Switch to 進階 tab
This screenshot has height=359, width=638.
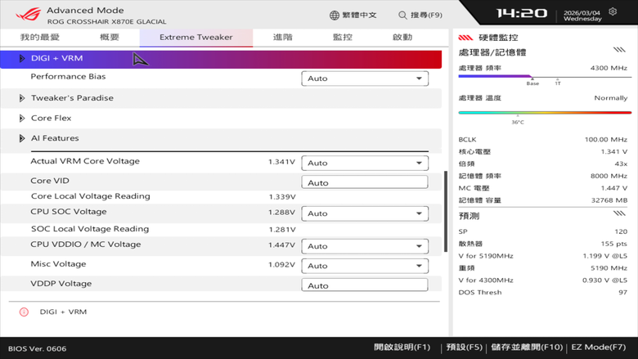click(283, 38)
